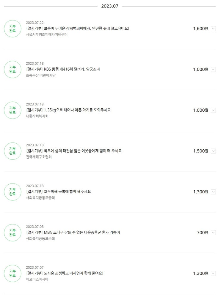Click 기부완료 badge for KBS 동행 donation

tap(12, 69)
